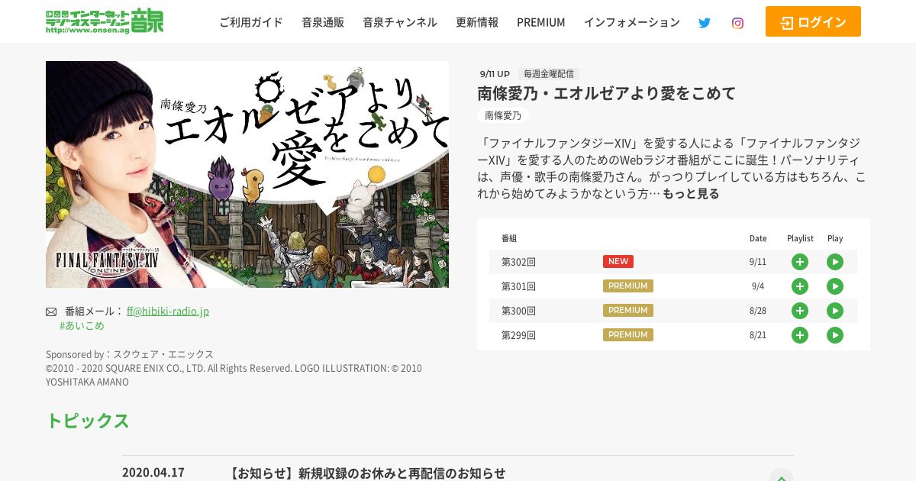The width and height of the screenshot is (916, 481).
Task: Click the 9/11 date cell
Action: pyautogui.click(x=758, y=262)
